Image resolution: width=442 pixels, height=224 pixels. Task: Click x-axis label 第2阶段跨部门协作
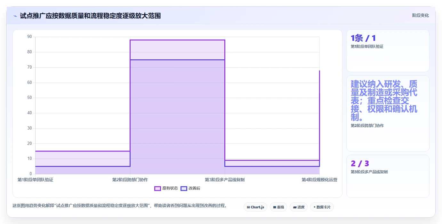tap(130, 180)
